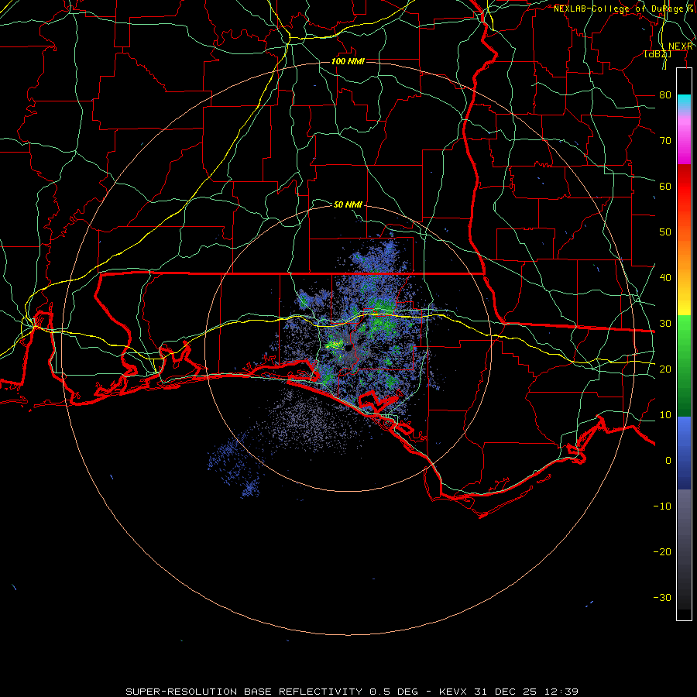The width and height of the screenshot is (697, 697).
Task: Click the 70 value on the dBZ scale
Action: click(665, 140)
